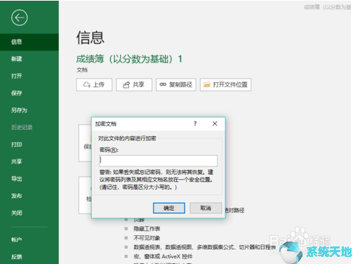
Task: Confirm password with 确定 button
Action: tap(169, 208)
